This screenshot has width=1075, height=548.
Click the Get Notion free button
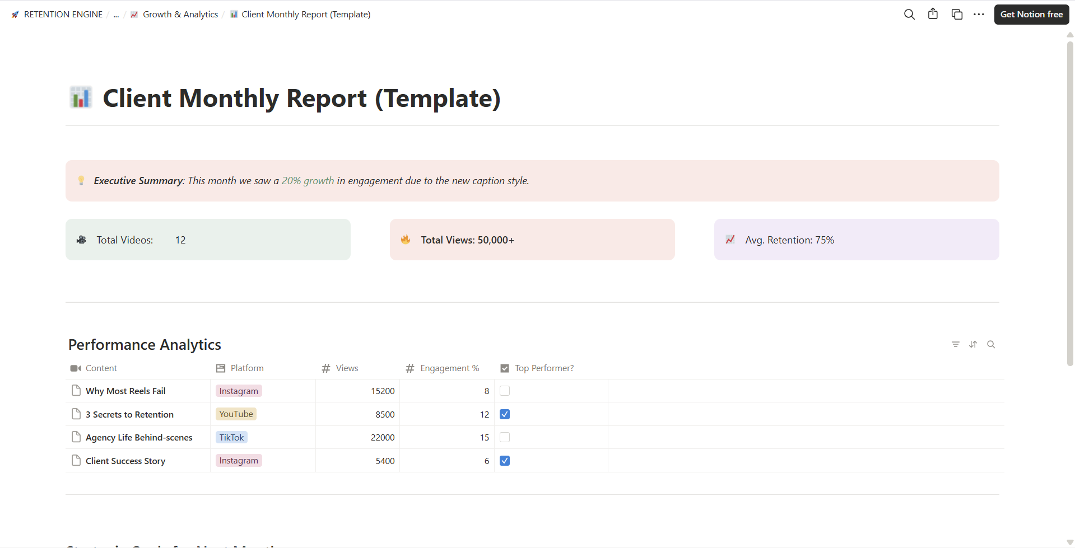click(x=1031, y=15)
